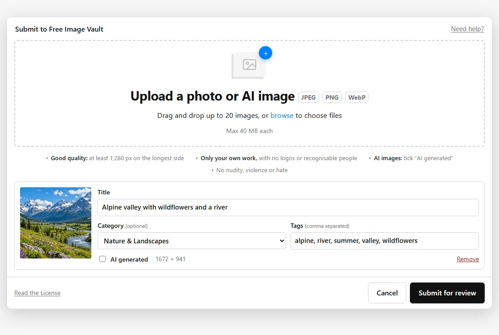Click the 1672 × 941 dimensions text
The height and width of the screenshot is (335, 499).
(x=170, y=259)
